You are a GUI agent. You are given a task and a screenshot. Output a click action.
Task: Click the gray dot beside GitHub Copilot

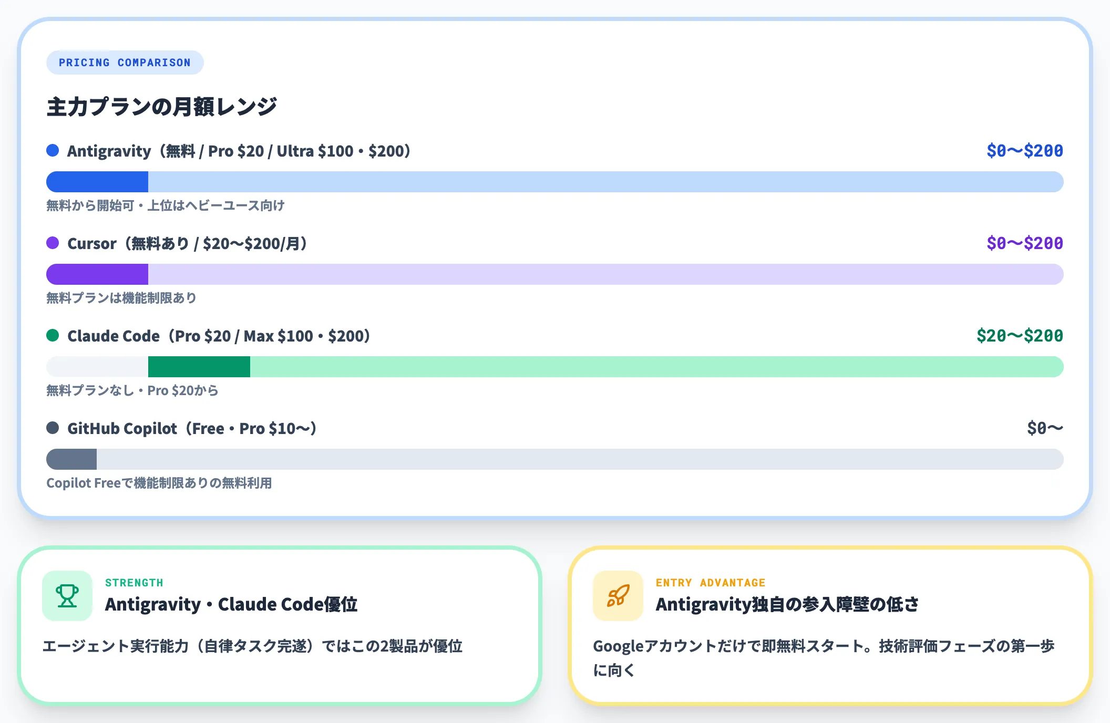coord(53,428)
